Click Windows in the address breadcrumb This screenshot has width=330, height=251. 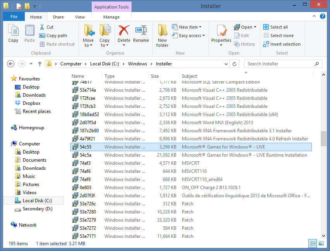click(137, 64)
